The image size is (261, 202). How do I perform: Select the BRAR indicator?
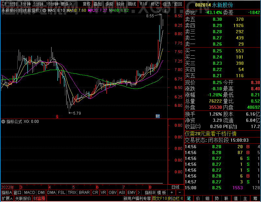click(x=84, y=193)
